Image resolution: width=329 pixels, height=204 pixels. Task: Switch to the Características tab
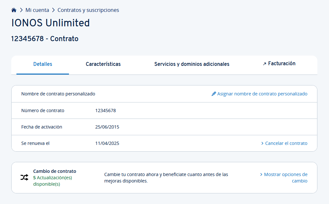tap(103, 64)
